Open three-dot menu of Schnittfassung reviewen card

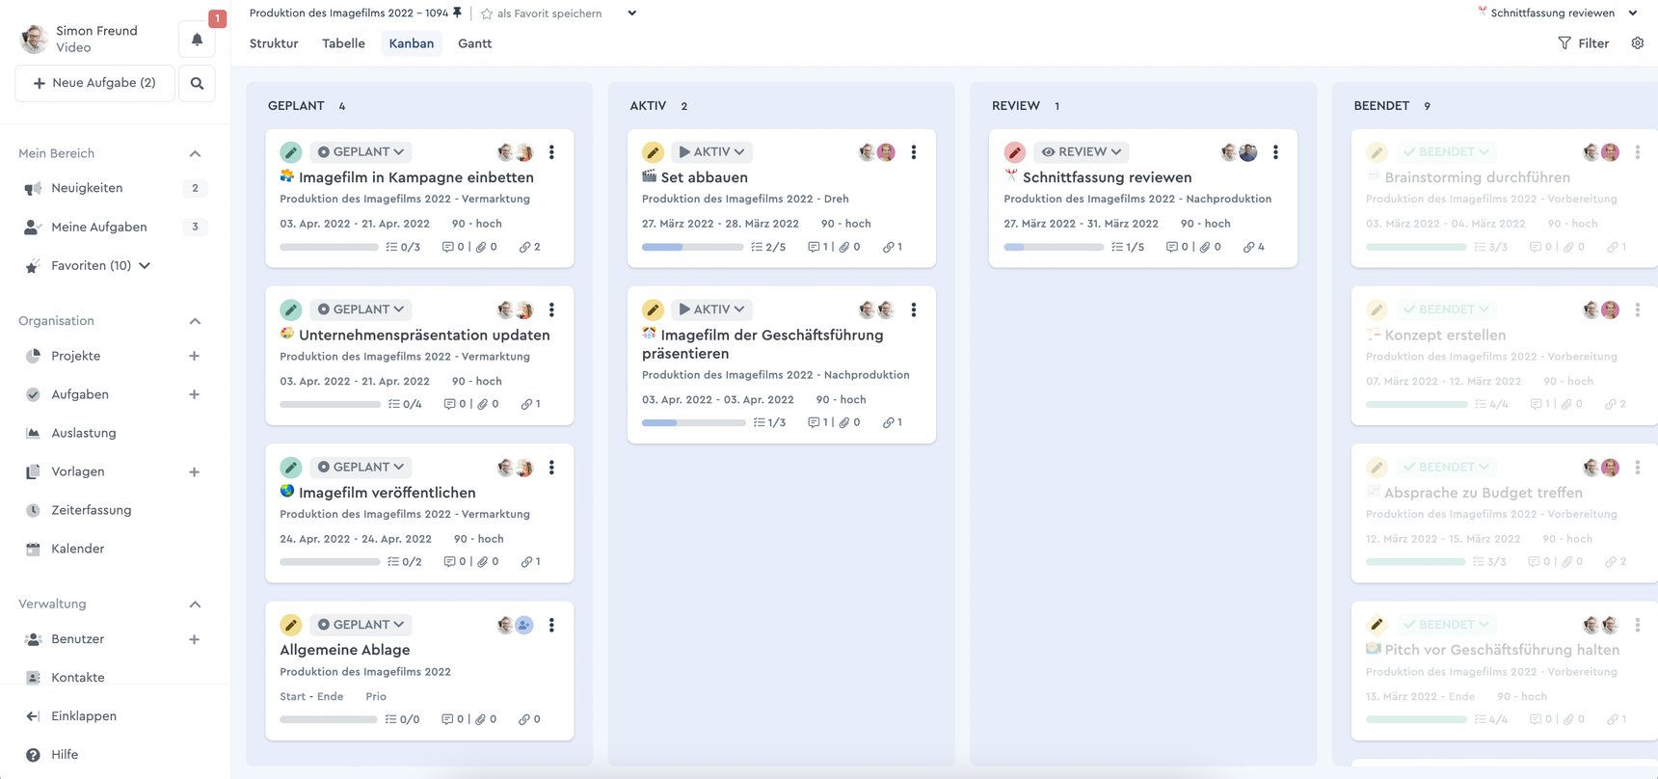click(1275, 152)
